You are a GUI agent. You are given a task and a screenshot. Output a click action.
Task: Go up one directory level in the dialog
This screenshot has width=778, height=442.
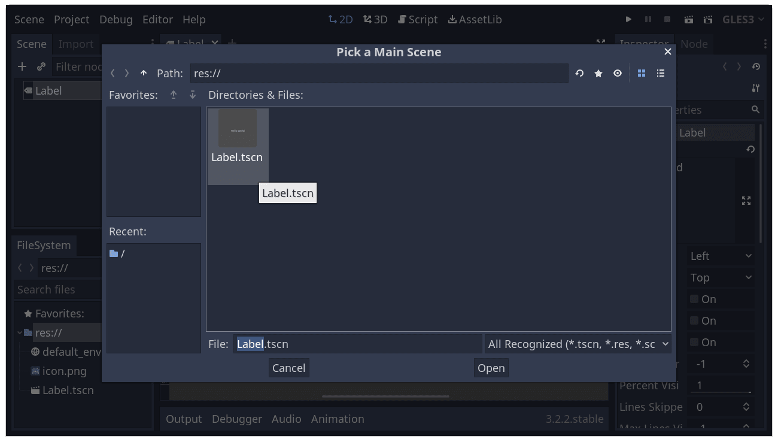(144, 72)
